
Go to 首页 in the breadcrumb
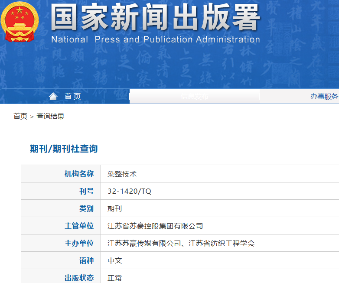point(20,116)
